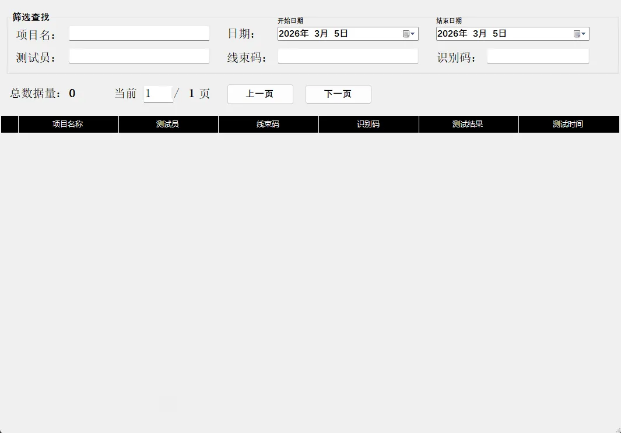Go to next page with 下一页

[x=338, y=94]
